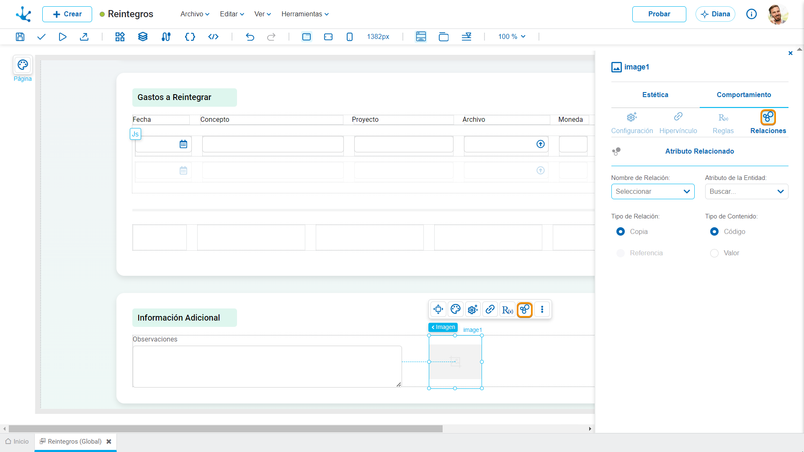Go to the Inicio tab
Viewport: 804px width, 452px height.
17,442
